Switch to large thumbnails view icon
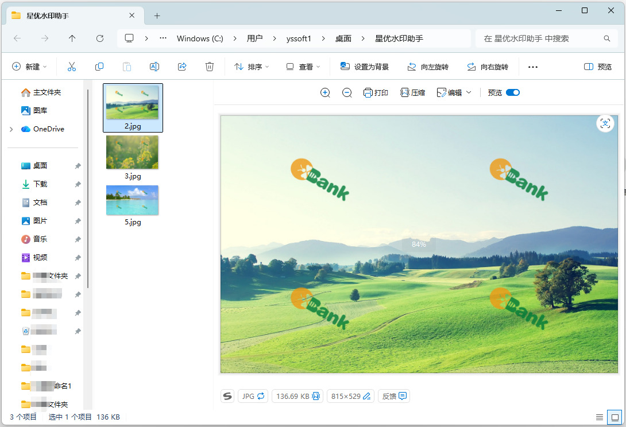The width and height of the screenshot is (626, 427). (x=615, y=417)
